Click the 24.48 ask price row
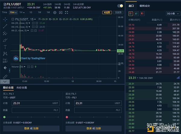Screen dimensions: 181x134 154,72
